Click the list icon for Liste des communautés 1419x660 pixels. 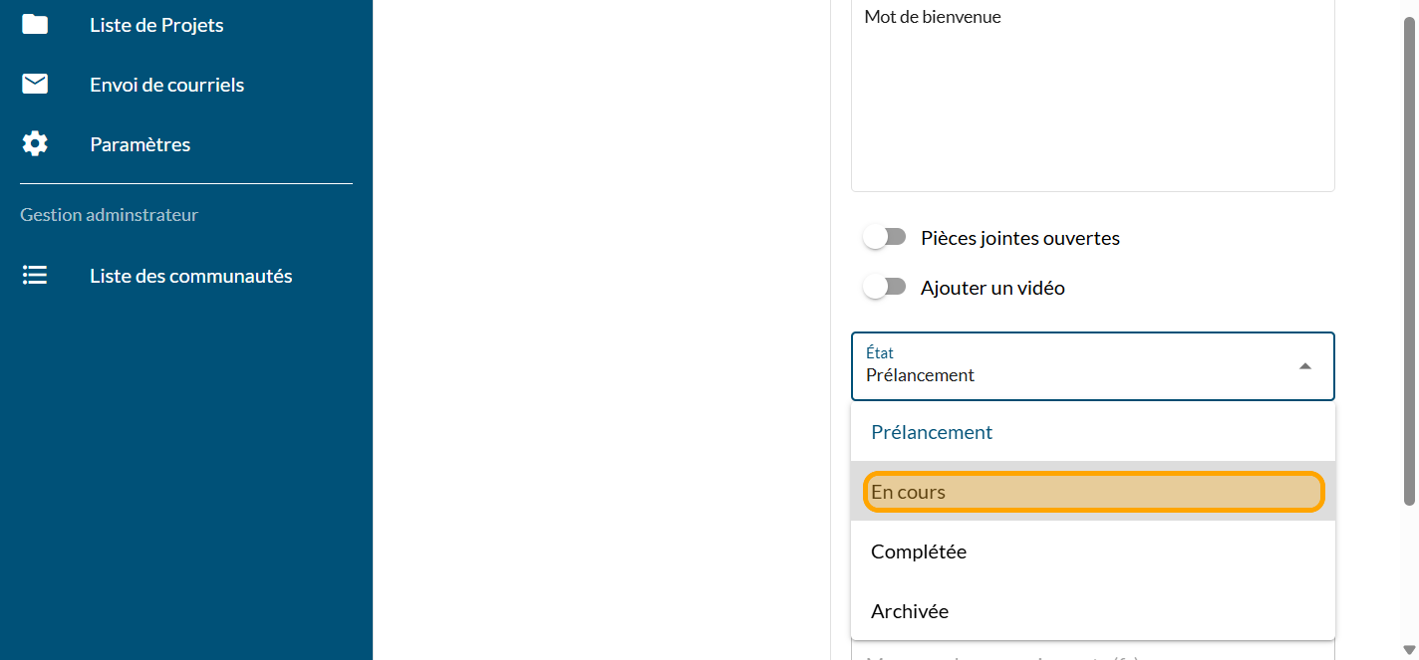coord(35,276)
